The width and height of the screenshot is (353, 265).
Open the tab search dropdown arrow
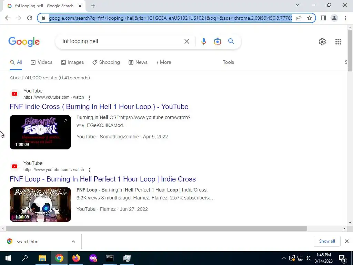click(297, 5)
